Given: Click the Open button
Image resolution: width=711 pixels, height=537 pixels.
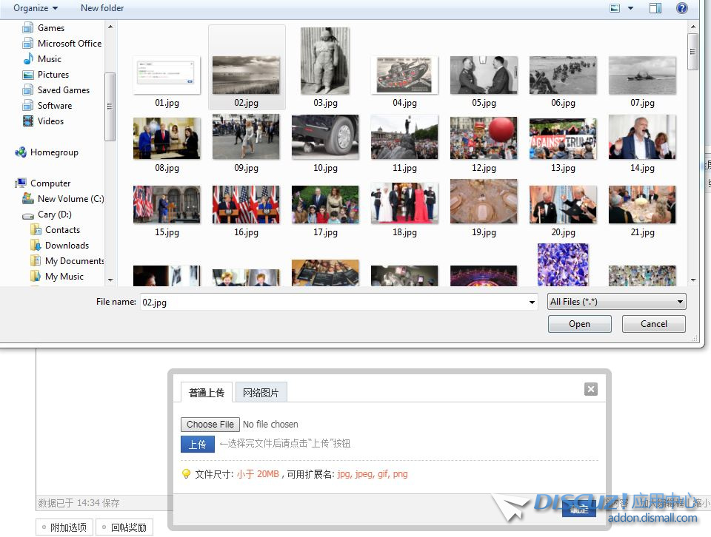Looking at the screenshot, I should 579,324.
